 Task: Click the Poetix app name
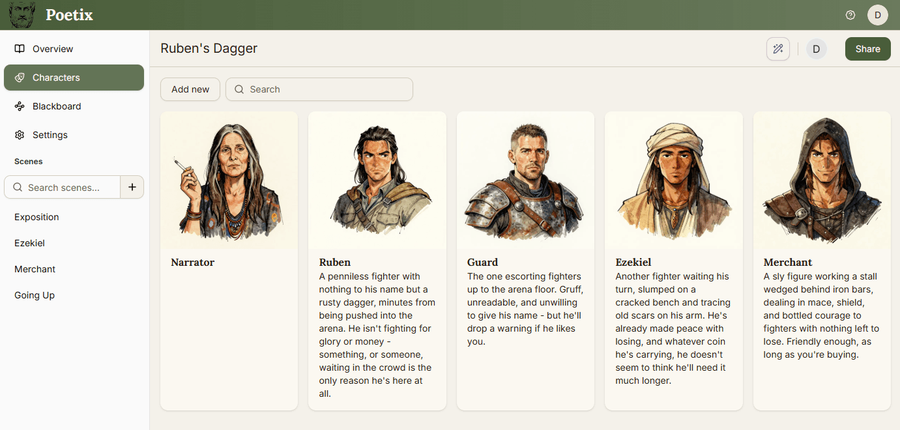point(69,15)
